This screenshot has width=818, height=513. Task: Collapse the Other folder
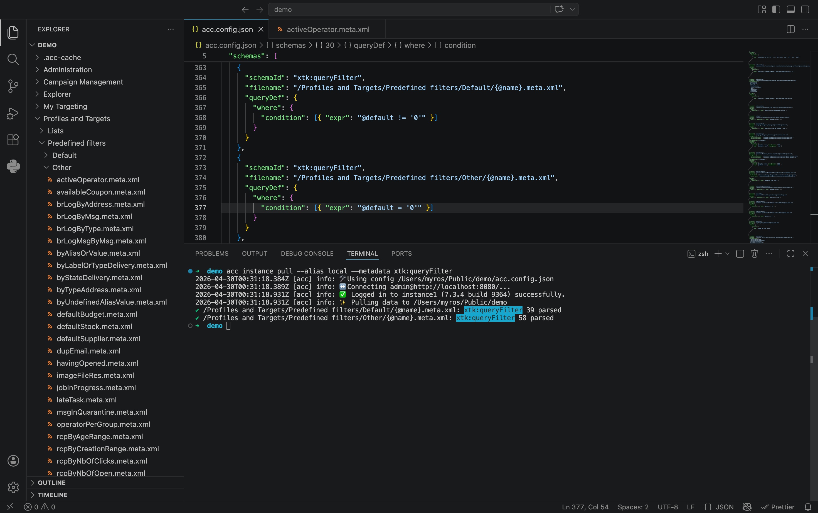[x=61, y=167]
